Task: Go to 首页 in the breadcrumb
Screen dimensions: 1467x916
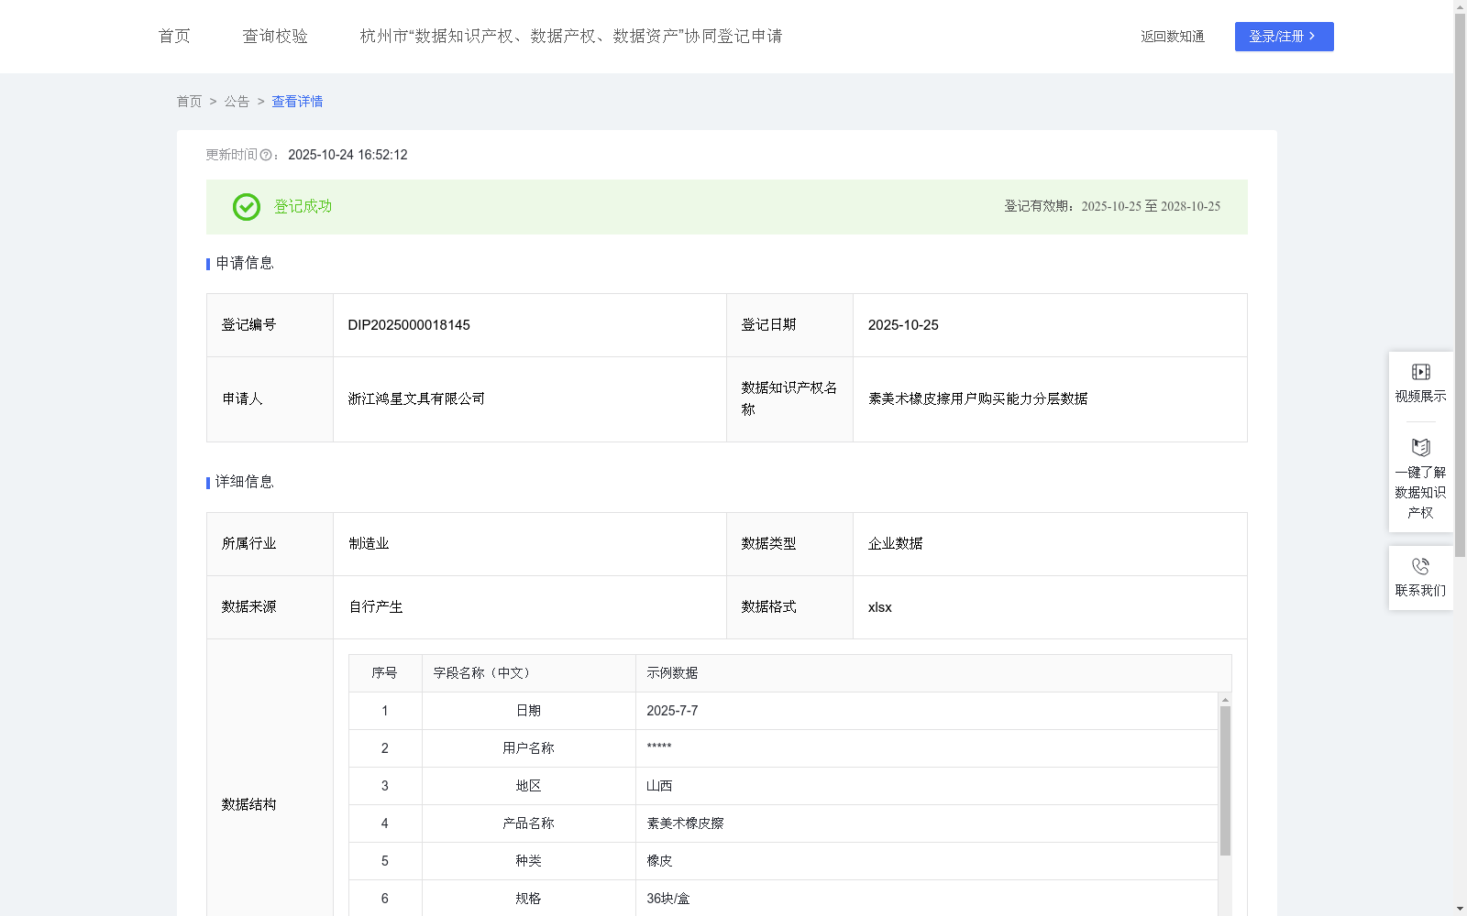Action: pyautogui.click(x=189, y=102)
